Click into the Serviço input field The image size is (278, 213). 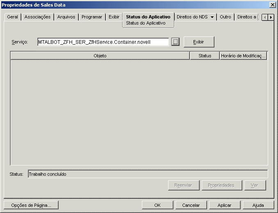103,42
